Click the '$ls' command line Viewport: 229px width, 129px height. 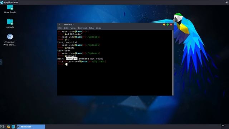[67, 40]
